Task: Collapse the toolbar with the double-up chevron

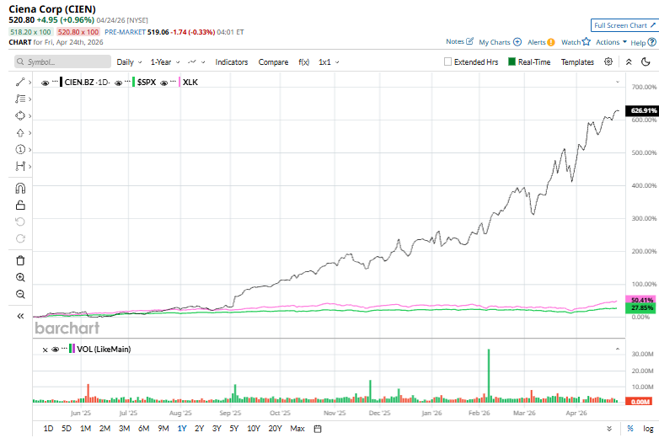Action: (x=629, y=61)
